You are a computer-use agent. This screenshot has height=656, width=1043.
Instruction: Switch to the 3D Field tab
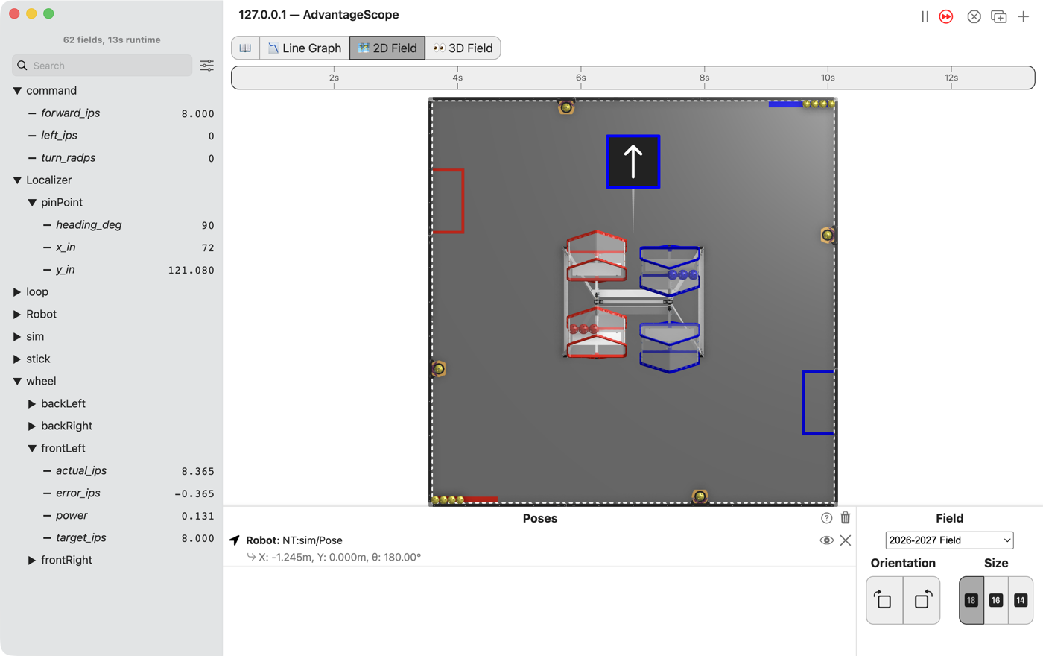(x=463, y=48)
